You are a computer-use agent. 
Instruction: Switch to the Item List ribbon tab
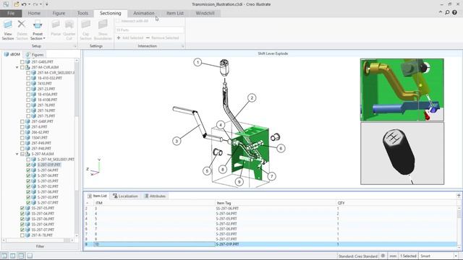175,13
